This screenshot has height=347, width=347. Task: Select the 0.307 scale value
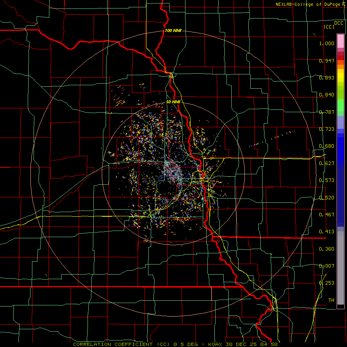(327, 266)
